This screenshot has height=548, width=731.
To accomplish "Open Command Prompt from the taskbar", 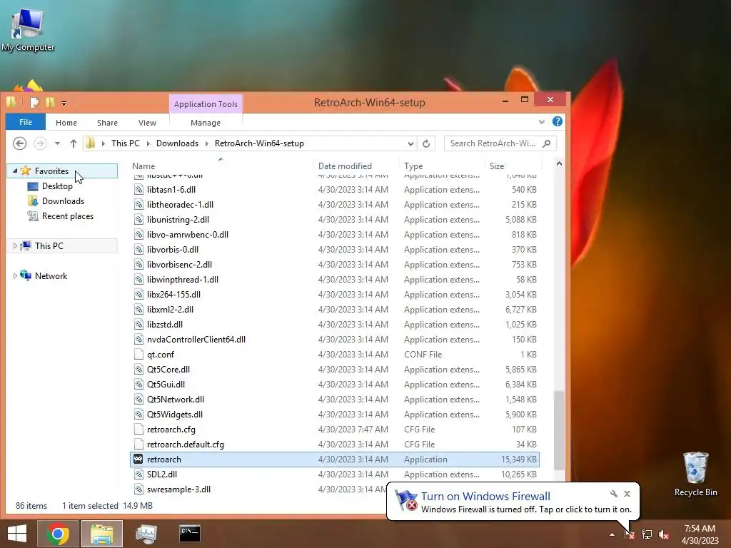I will tap(190, 534).
